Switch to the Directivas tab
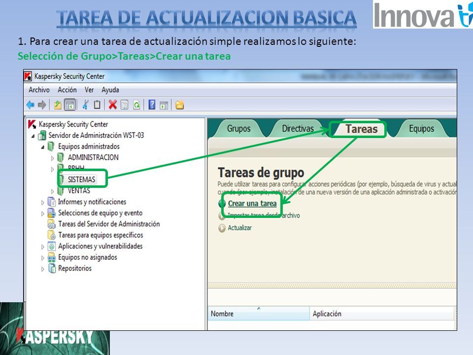 [298, 129]
